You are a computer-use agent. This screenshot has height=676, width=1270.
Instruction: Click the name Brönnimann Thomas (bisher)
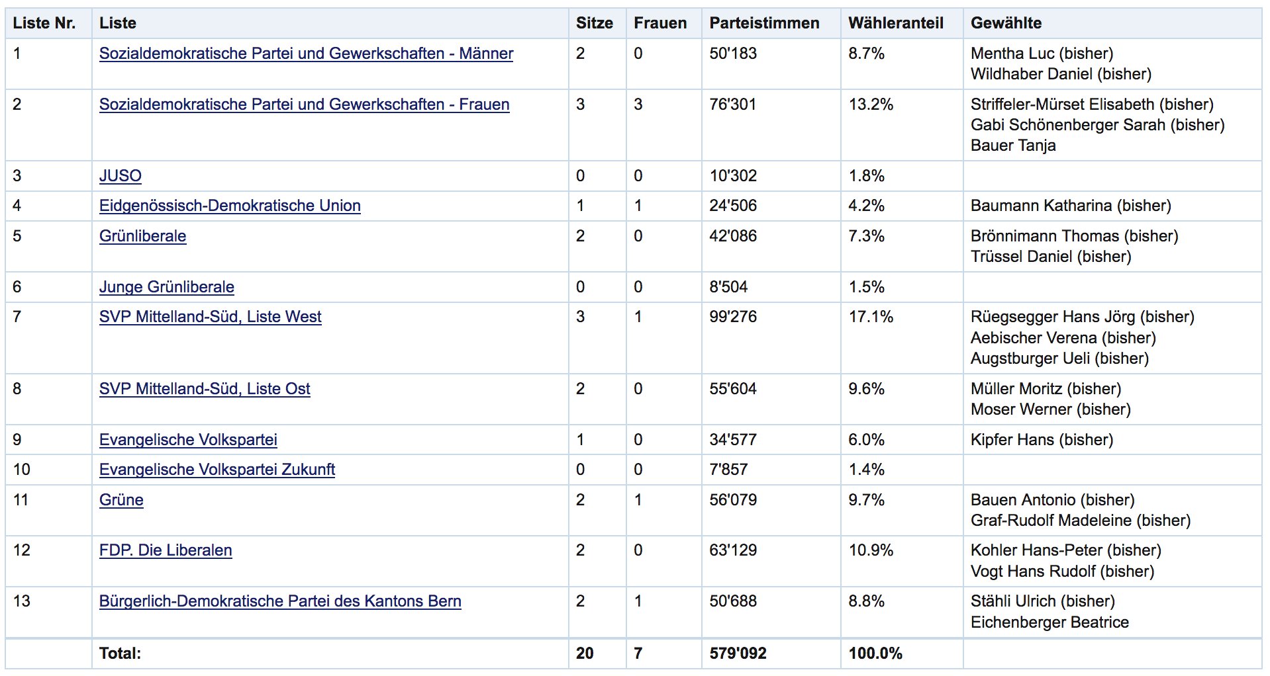[1075, 236]
